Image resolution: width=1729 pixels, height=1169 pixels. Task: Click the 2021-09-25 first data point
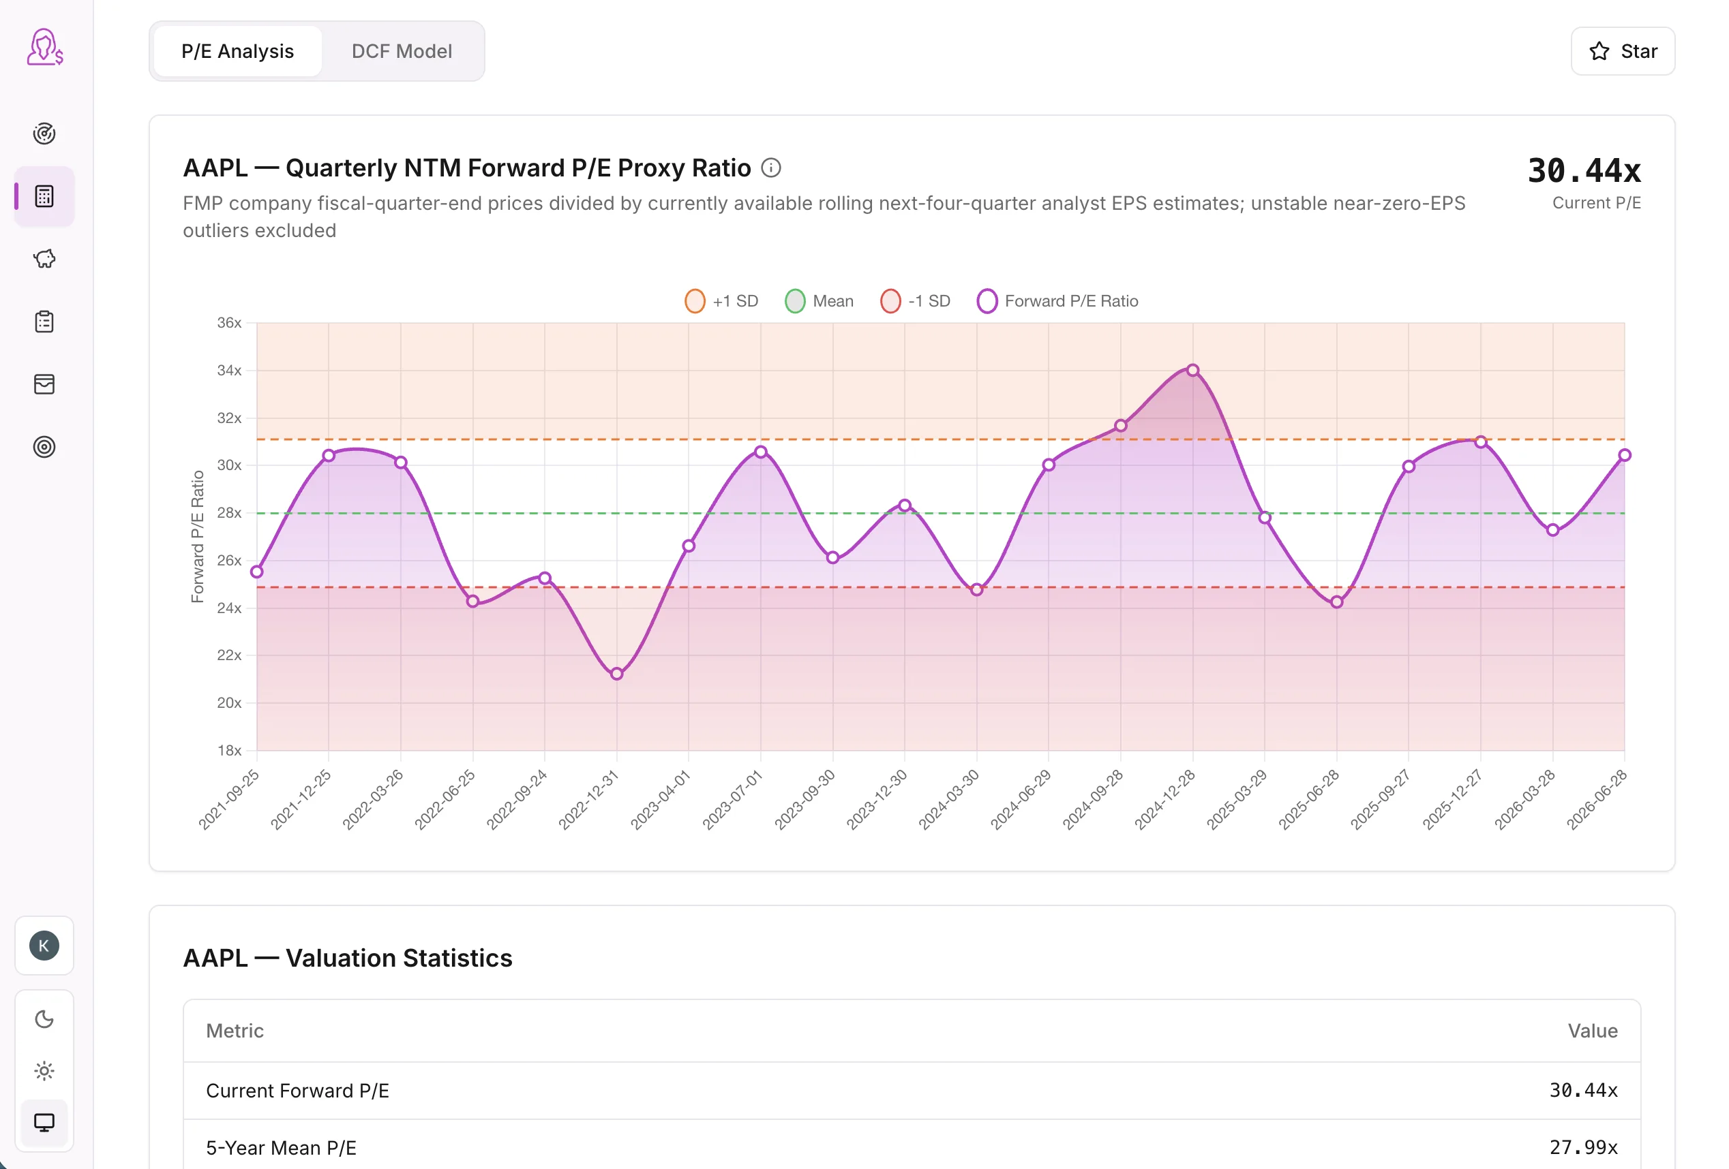pyautogui.click(x=256, y=572)
